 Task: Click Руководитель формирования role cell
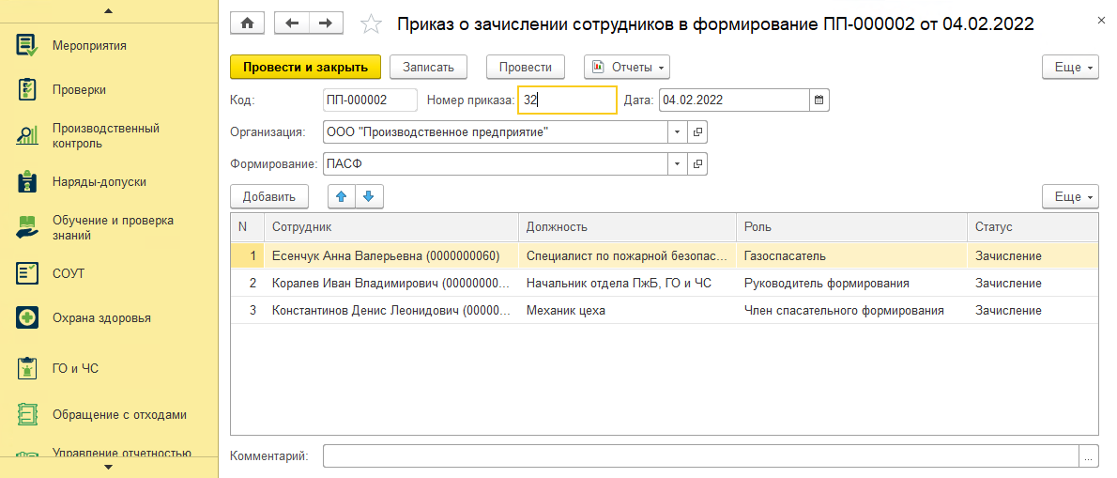tap(851, 283)
